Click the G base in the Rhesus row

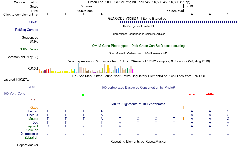click(x=228, y=115)
